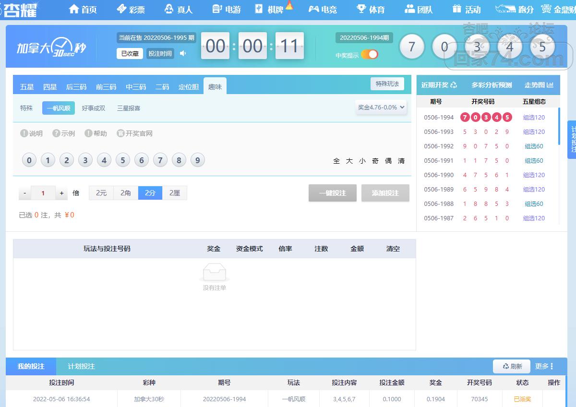Screen dimensions: 576x407
Task: Select the 三星报喜 sub play type
Action: click(129, 108)
